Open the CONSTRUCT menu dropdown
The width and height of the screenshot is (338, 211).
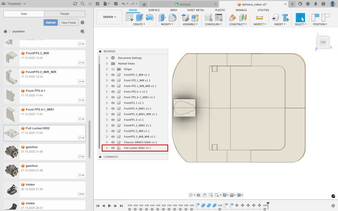tap(238, 24)
